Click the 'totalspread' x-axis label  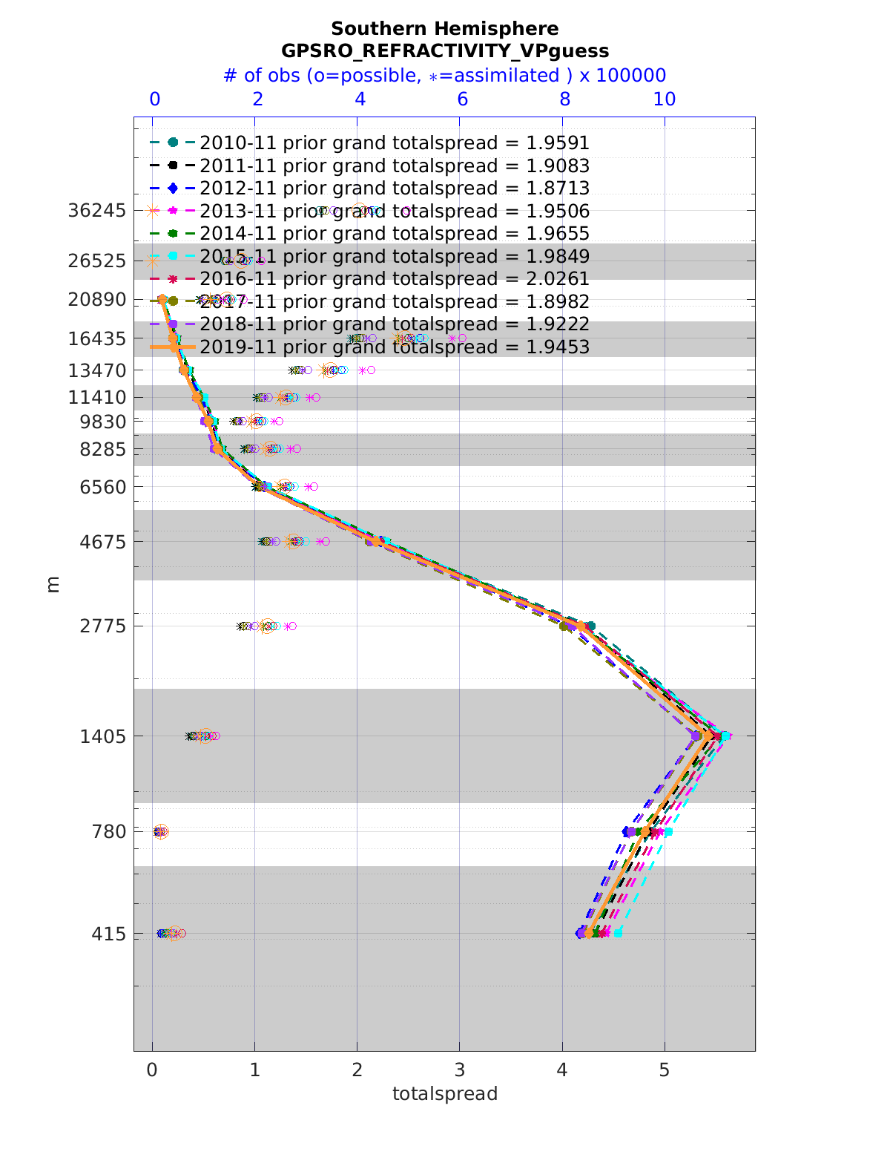[444, 1093]
